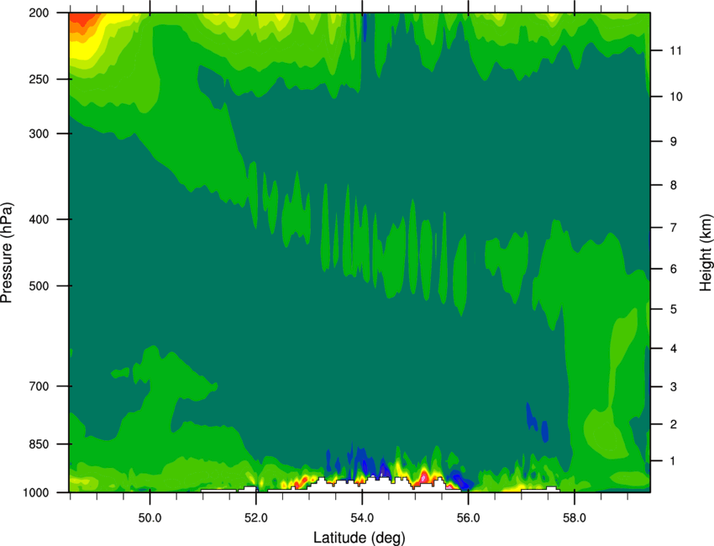Click the 58.0 latitude tick label

tap(575, 517)
